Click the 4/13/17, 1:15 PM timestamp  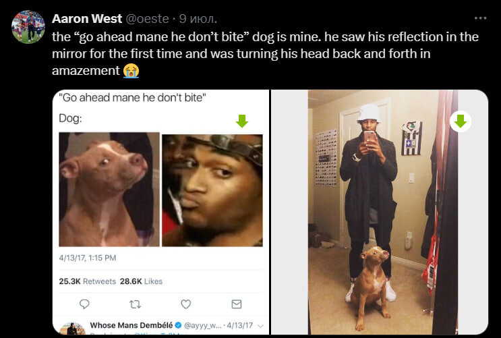88,258
